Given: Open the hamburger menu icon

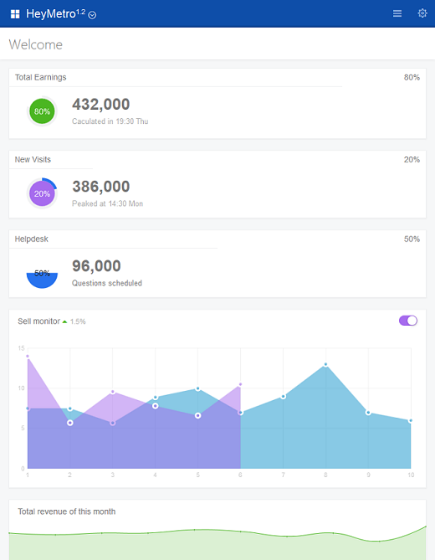Looking at the screenshot, I should (x=397, y=13).
